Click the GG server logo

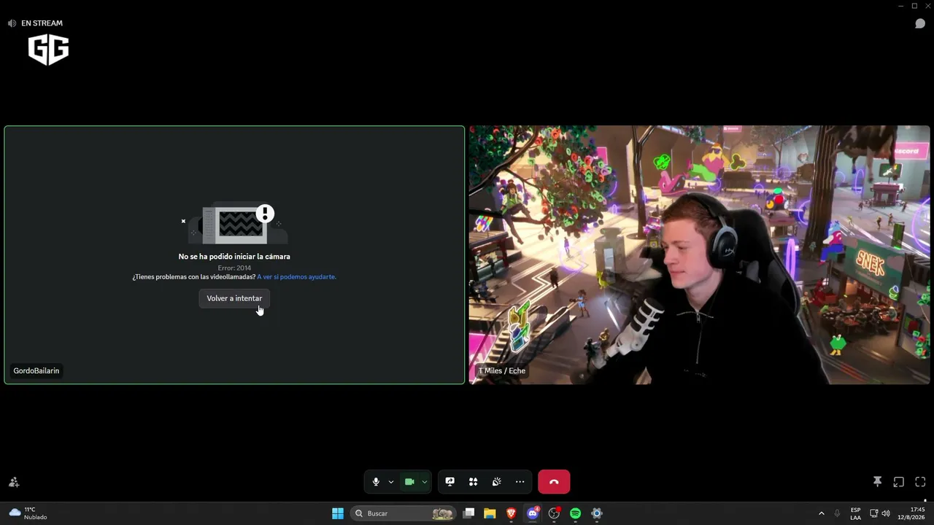[48, 50]
